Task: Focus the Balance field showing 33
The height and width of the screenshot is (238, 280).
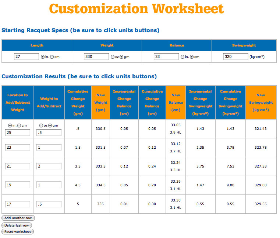Action: point(166,56)
